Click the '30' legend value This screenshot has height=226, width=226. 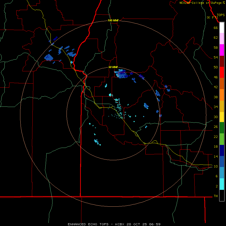pyautogui.click(x=216, y=117)
